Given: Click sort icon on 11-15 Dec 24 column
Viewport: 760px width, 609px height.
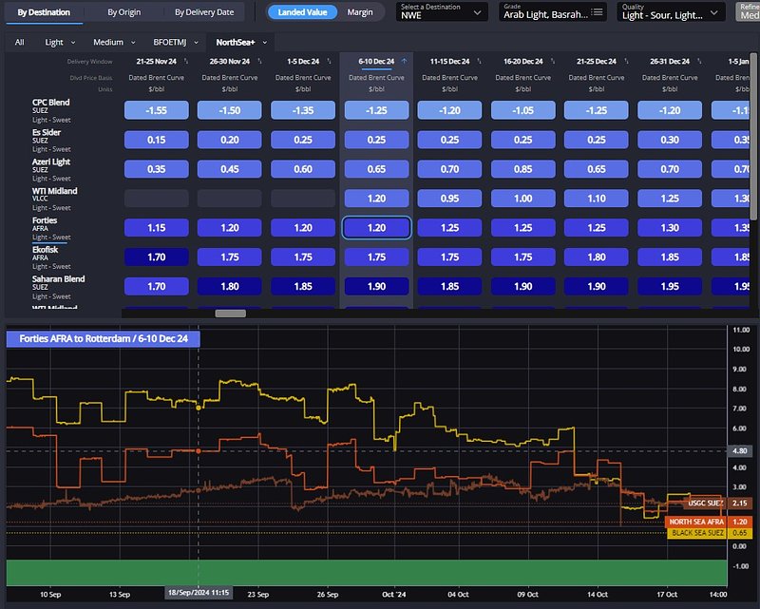Looking at the screenshot, I should click(478, 62).
